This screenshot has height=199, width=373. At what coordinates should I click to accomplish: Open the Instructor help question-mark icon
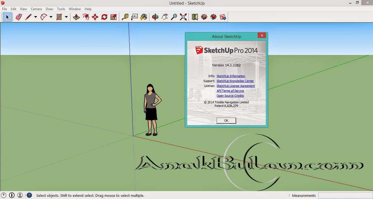29,195
